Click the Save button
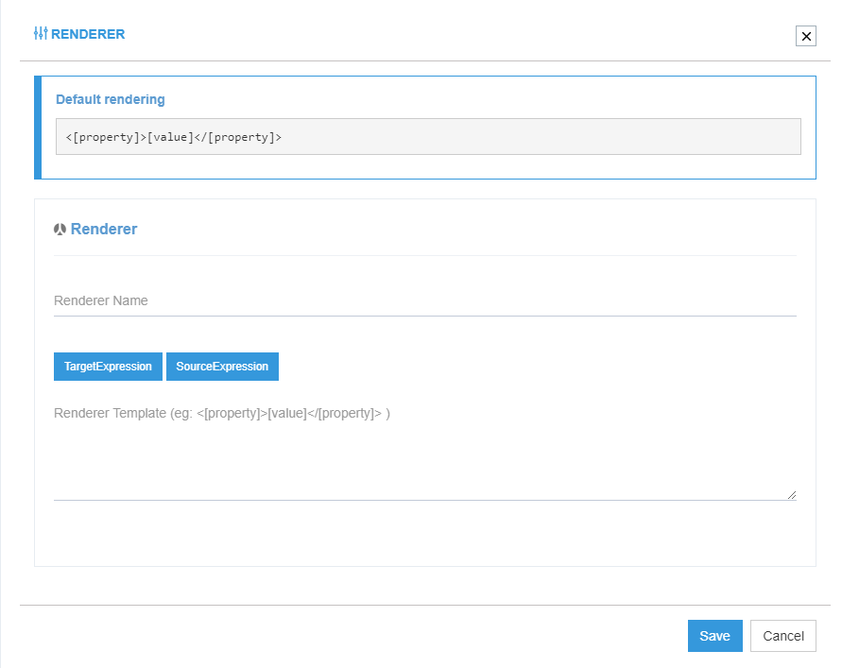Screen dimensions: 842x668 pos(714,636)
